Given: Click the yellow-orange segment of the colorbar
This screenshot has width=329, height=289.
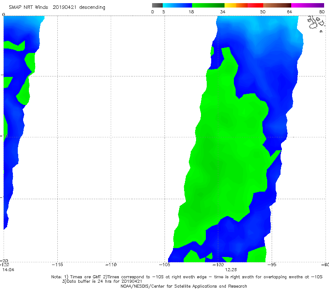Looking at the screenshot, I should pyautogui.click(x=236, y=5).
